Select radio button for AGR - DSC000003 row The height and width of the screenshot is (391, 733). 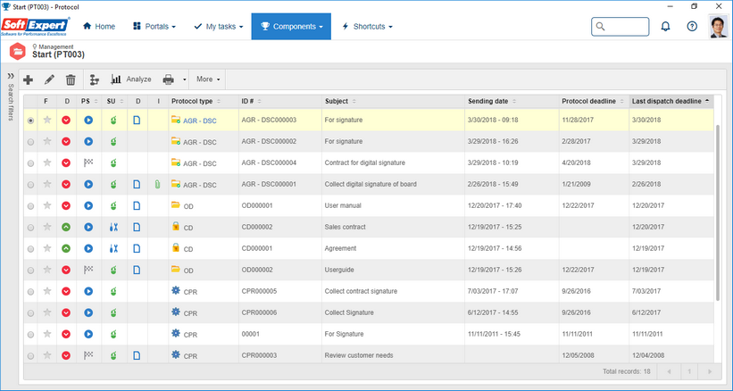click(x=31, y=121)
